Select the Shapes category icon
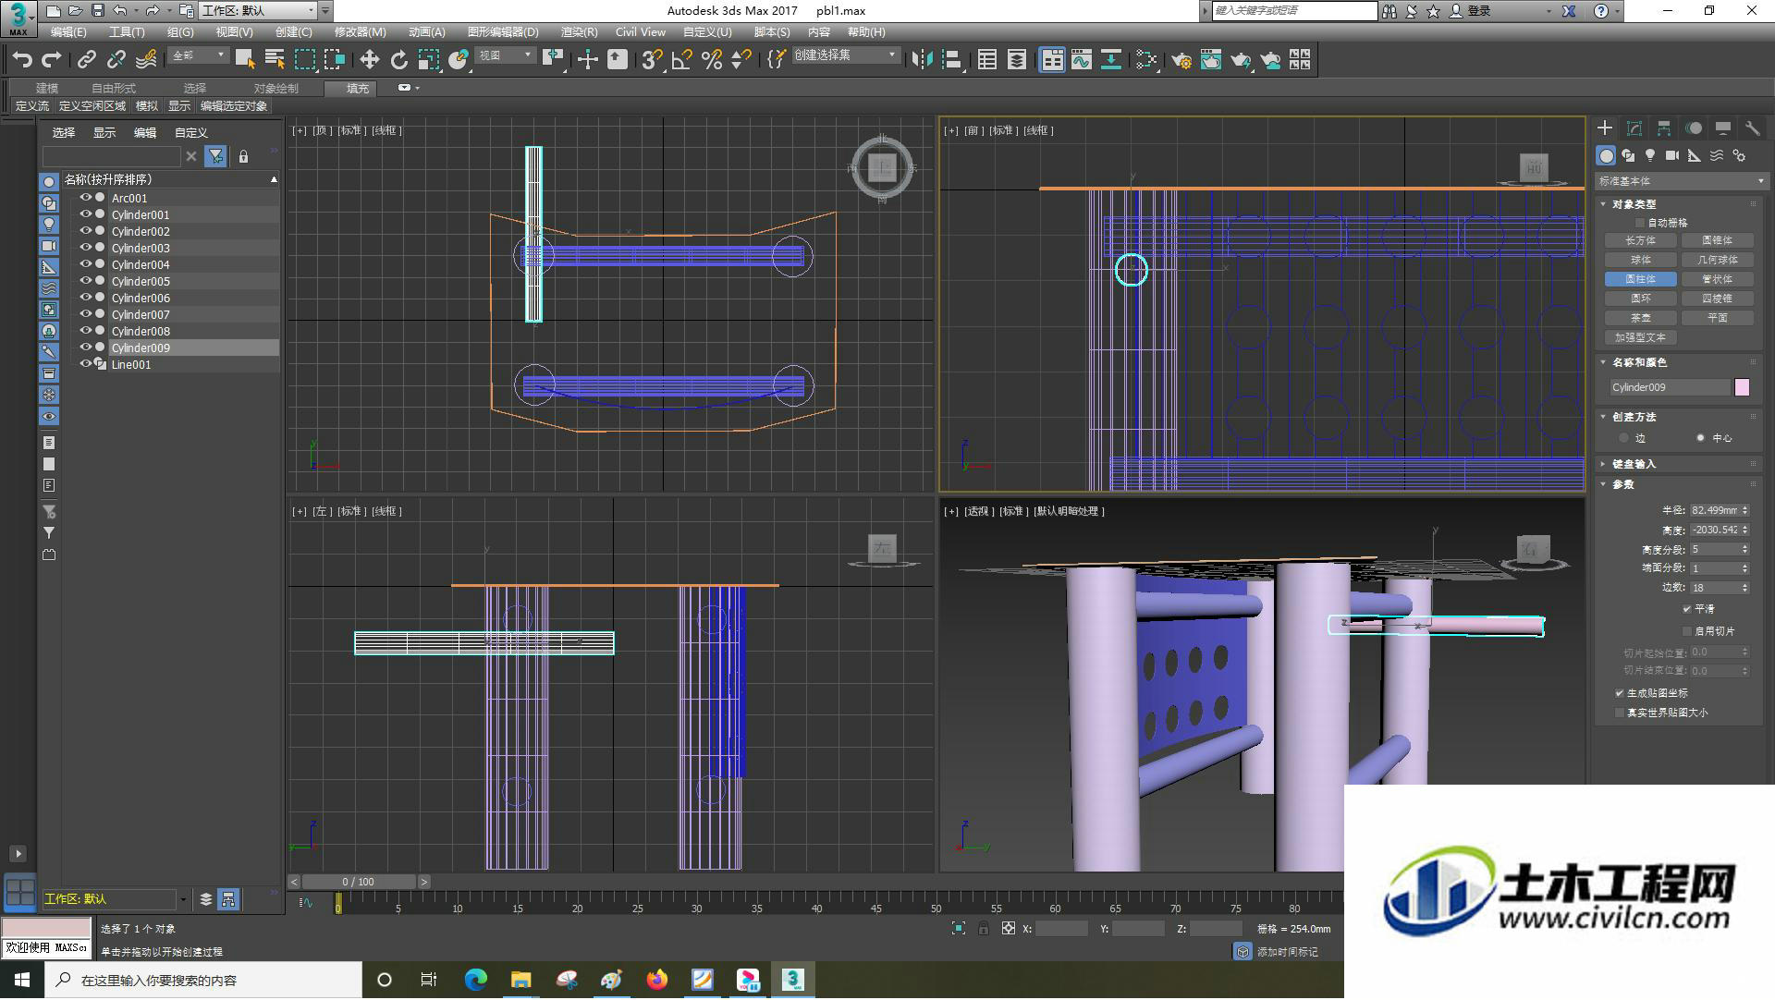 pyautogui.click(x=1628, y=155)
